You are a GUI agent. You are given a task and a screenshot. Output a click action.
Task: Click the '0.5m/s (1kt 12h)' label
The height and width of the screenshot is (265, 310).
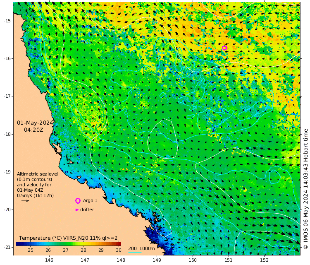pyautogui.click(x=36, y=195)
